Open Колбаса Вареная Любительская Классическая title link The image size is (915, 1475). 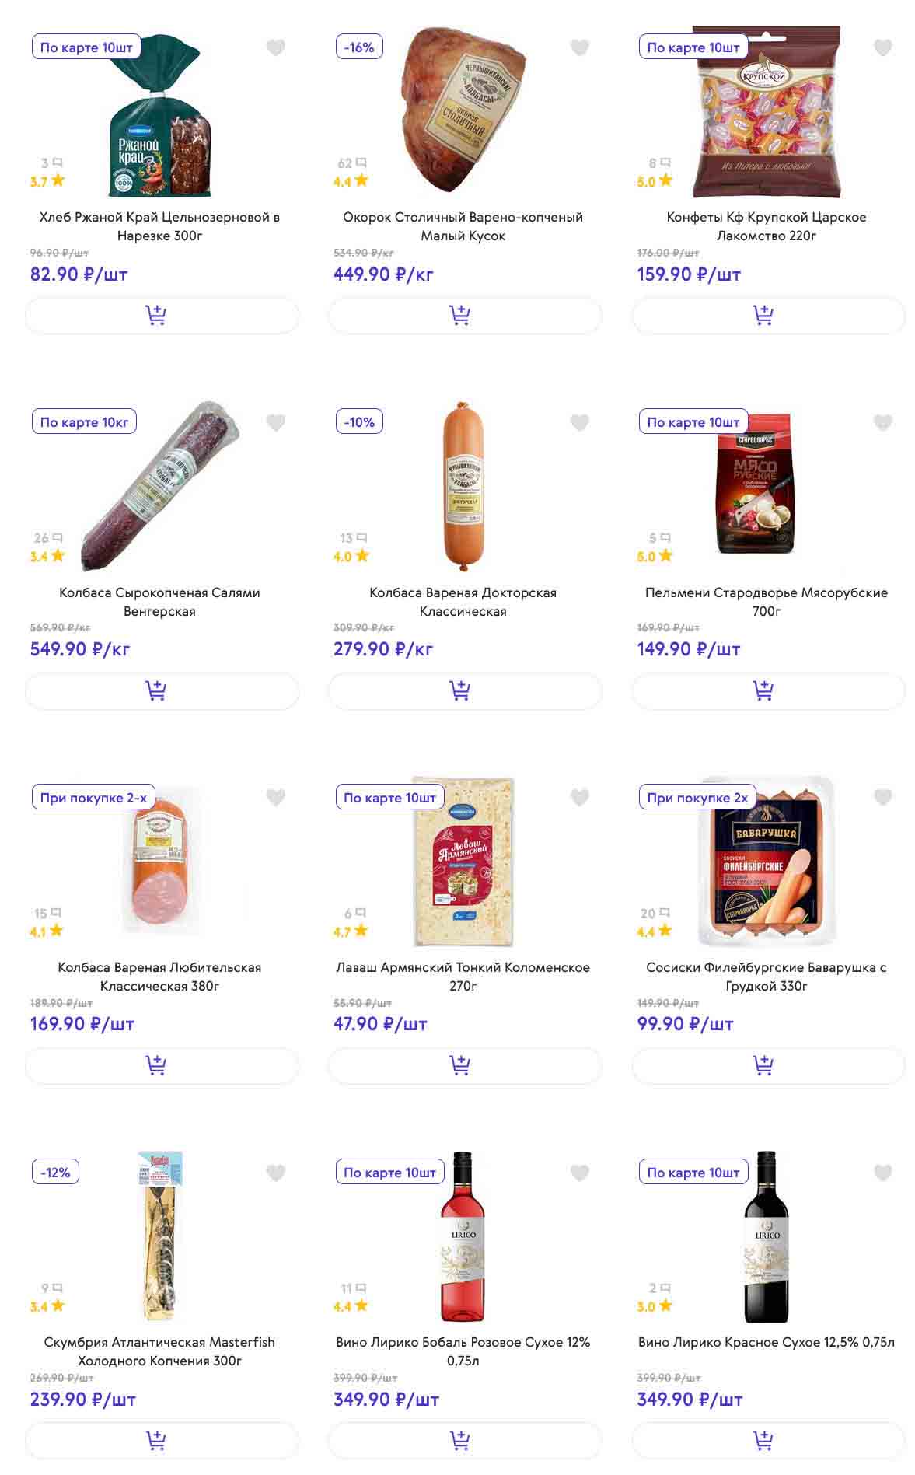pos(159,977)
